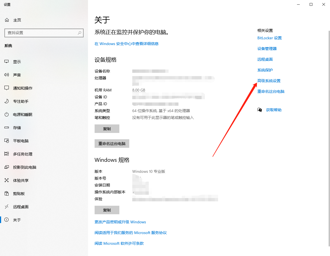Open Power and sleep icon
Viewport: 330px width, 256px height.
[7, 115]
